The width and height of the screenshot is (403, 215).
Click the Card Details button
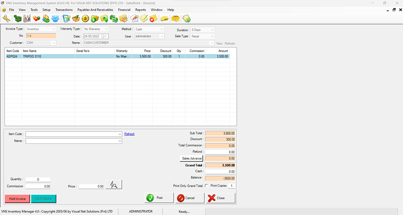point(43,199)
